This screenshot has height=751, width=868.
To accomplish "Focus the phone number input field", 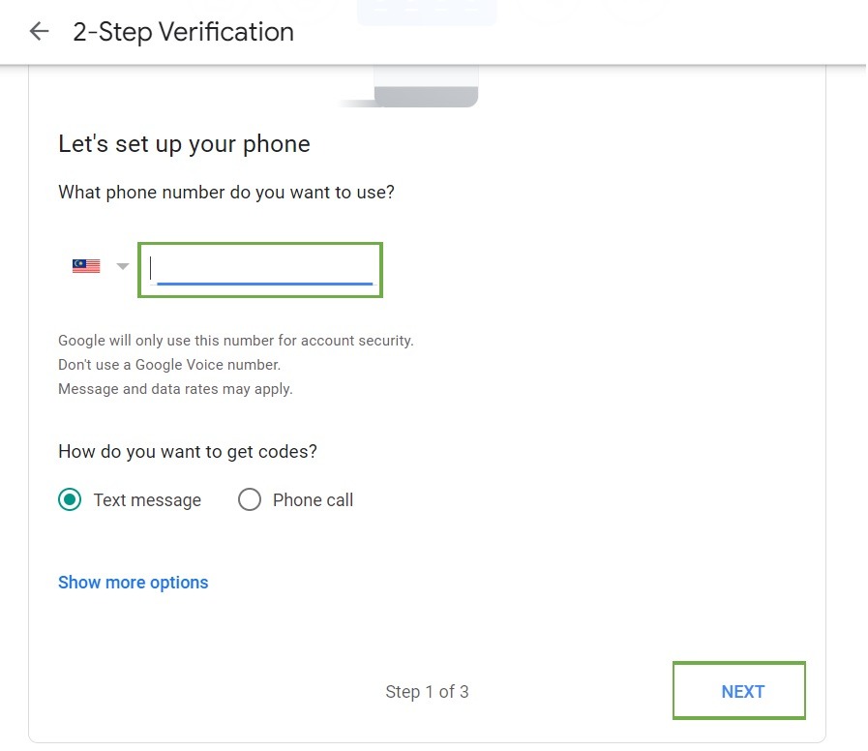I will pyautogui.click(x=261, y=267).
